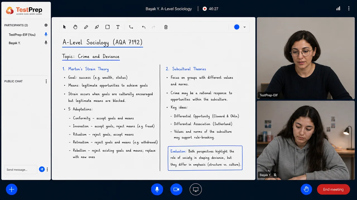This screenshot has width=357, height=200.
Task: Click the PARTICIPANTS (2) header
Action: (x=16, y=25)
